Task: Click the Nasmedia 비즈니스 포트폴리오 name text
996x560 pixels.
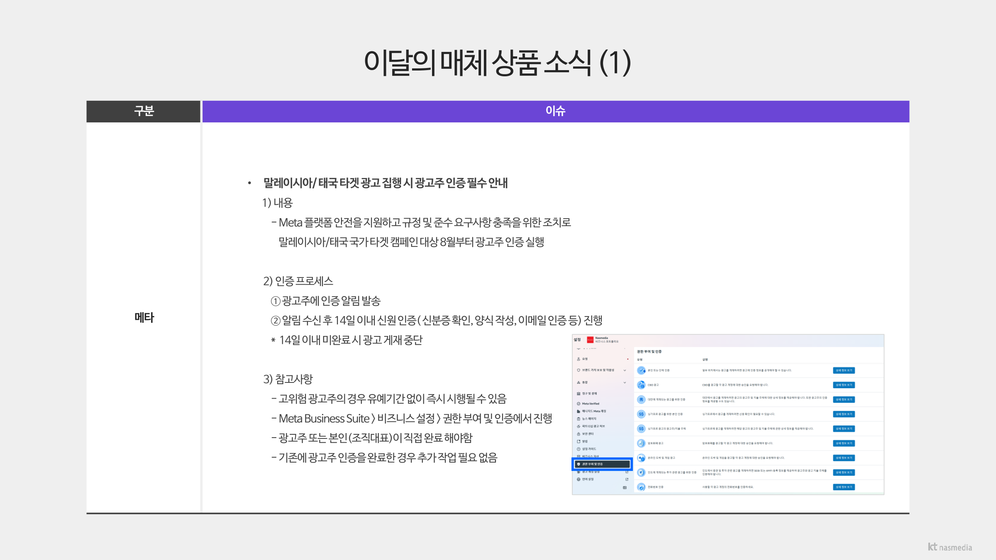Action: [x=607, y=340]
